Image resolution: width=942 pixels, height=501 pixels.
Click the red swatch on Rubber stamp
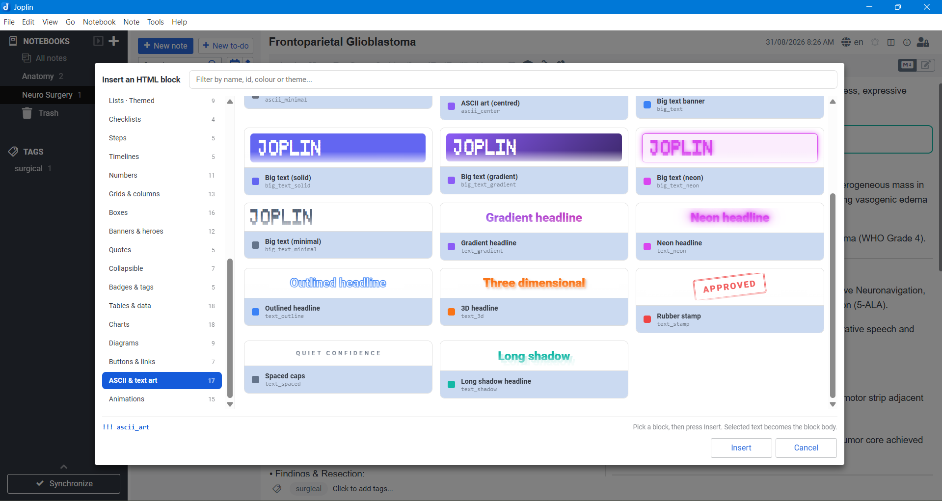click(647, 319)
